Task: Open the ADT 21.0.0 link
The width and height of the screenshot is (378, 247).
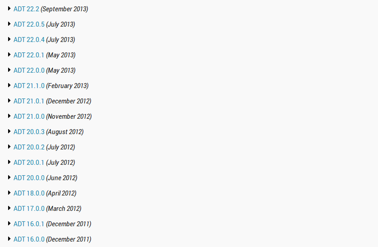Action: click(x=29, y=117)
